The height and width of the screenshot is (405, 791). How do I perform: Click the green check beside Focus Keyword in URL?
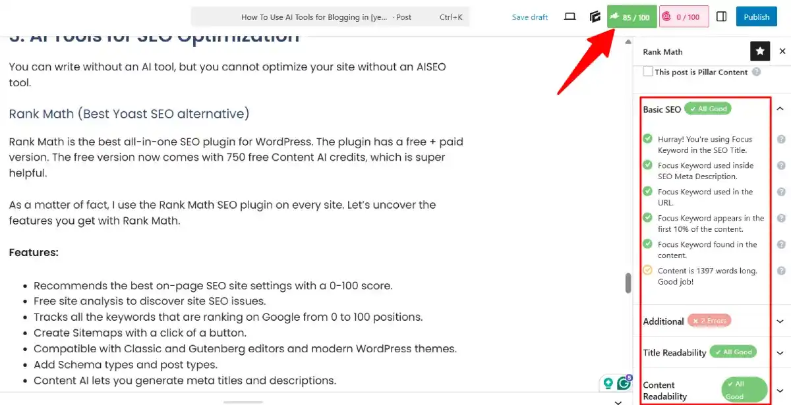click(647, 191)
